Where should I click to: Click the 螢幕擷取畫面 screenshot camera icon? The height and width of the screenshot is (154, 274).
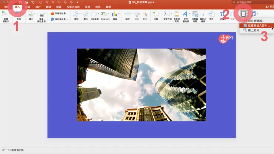click(x=41, y=14)
